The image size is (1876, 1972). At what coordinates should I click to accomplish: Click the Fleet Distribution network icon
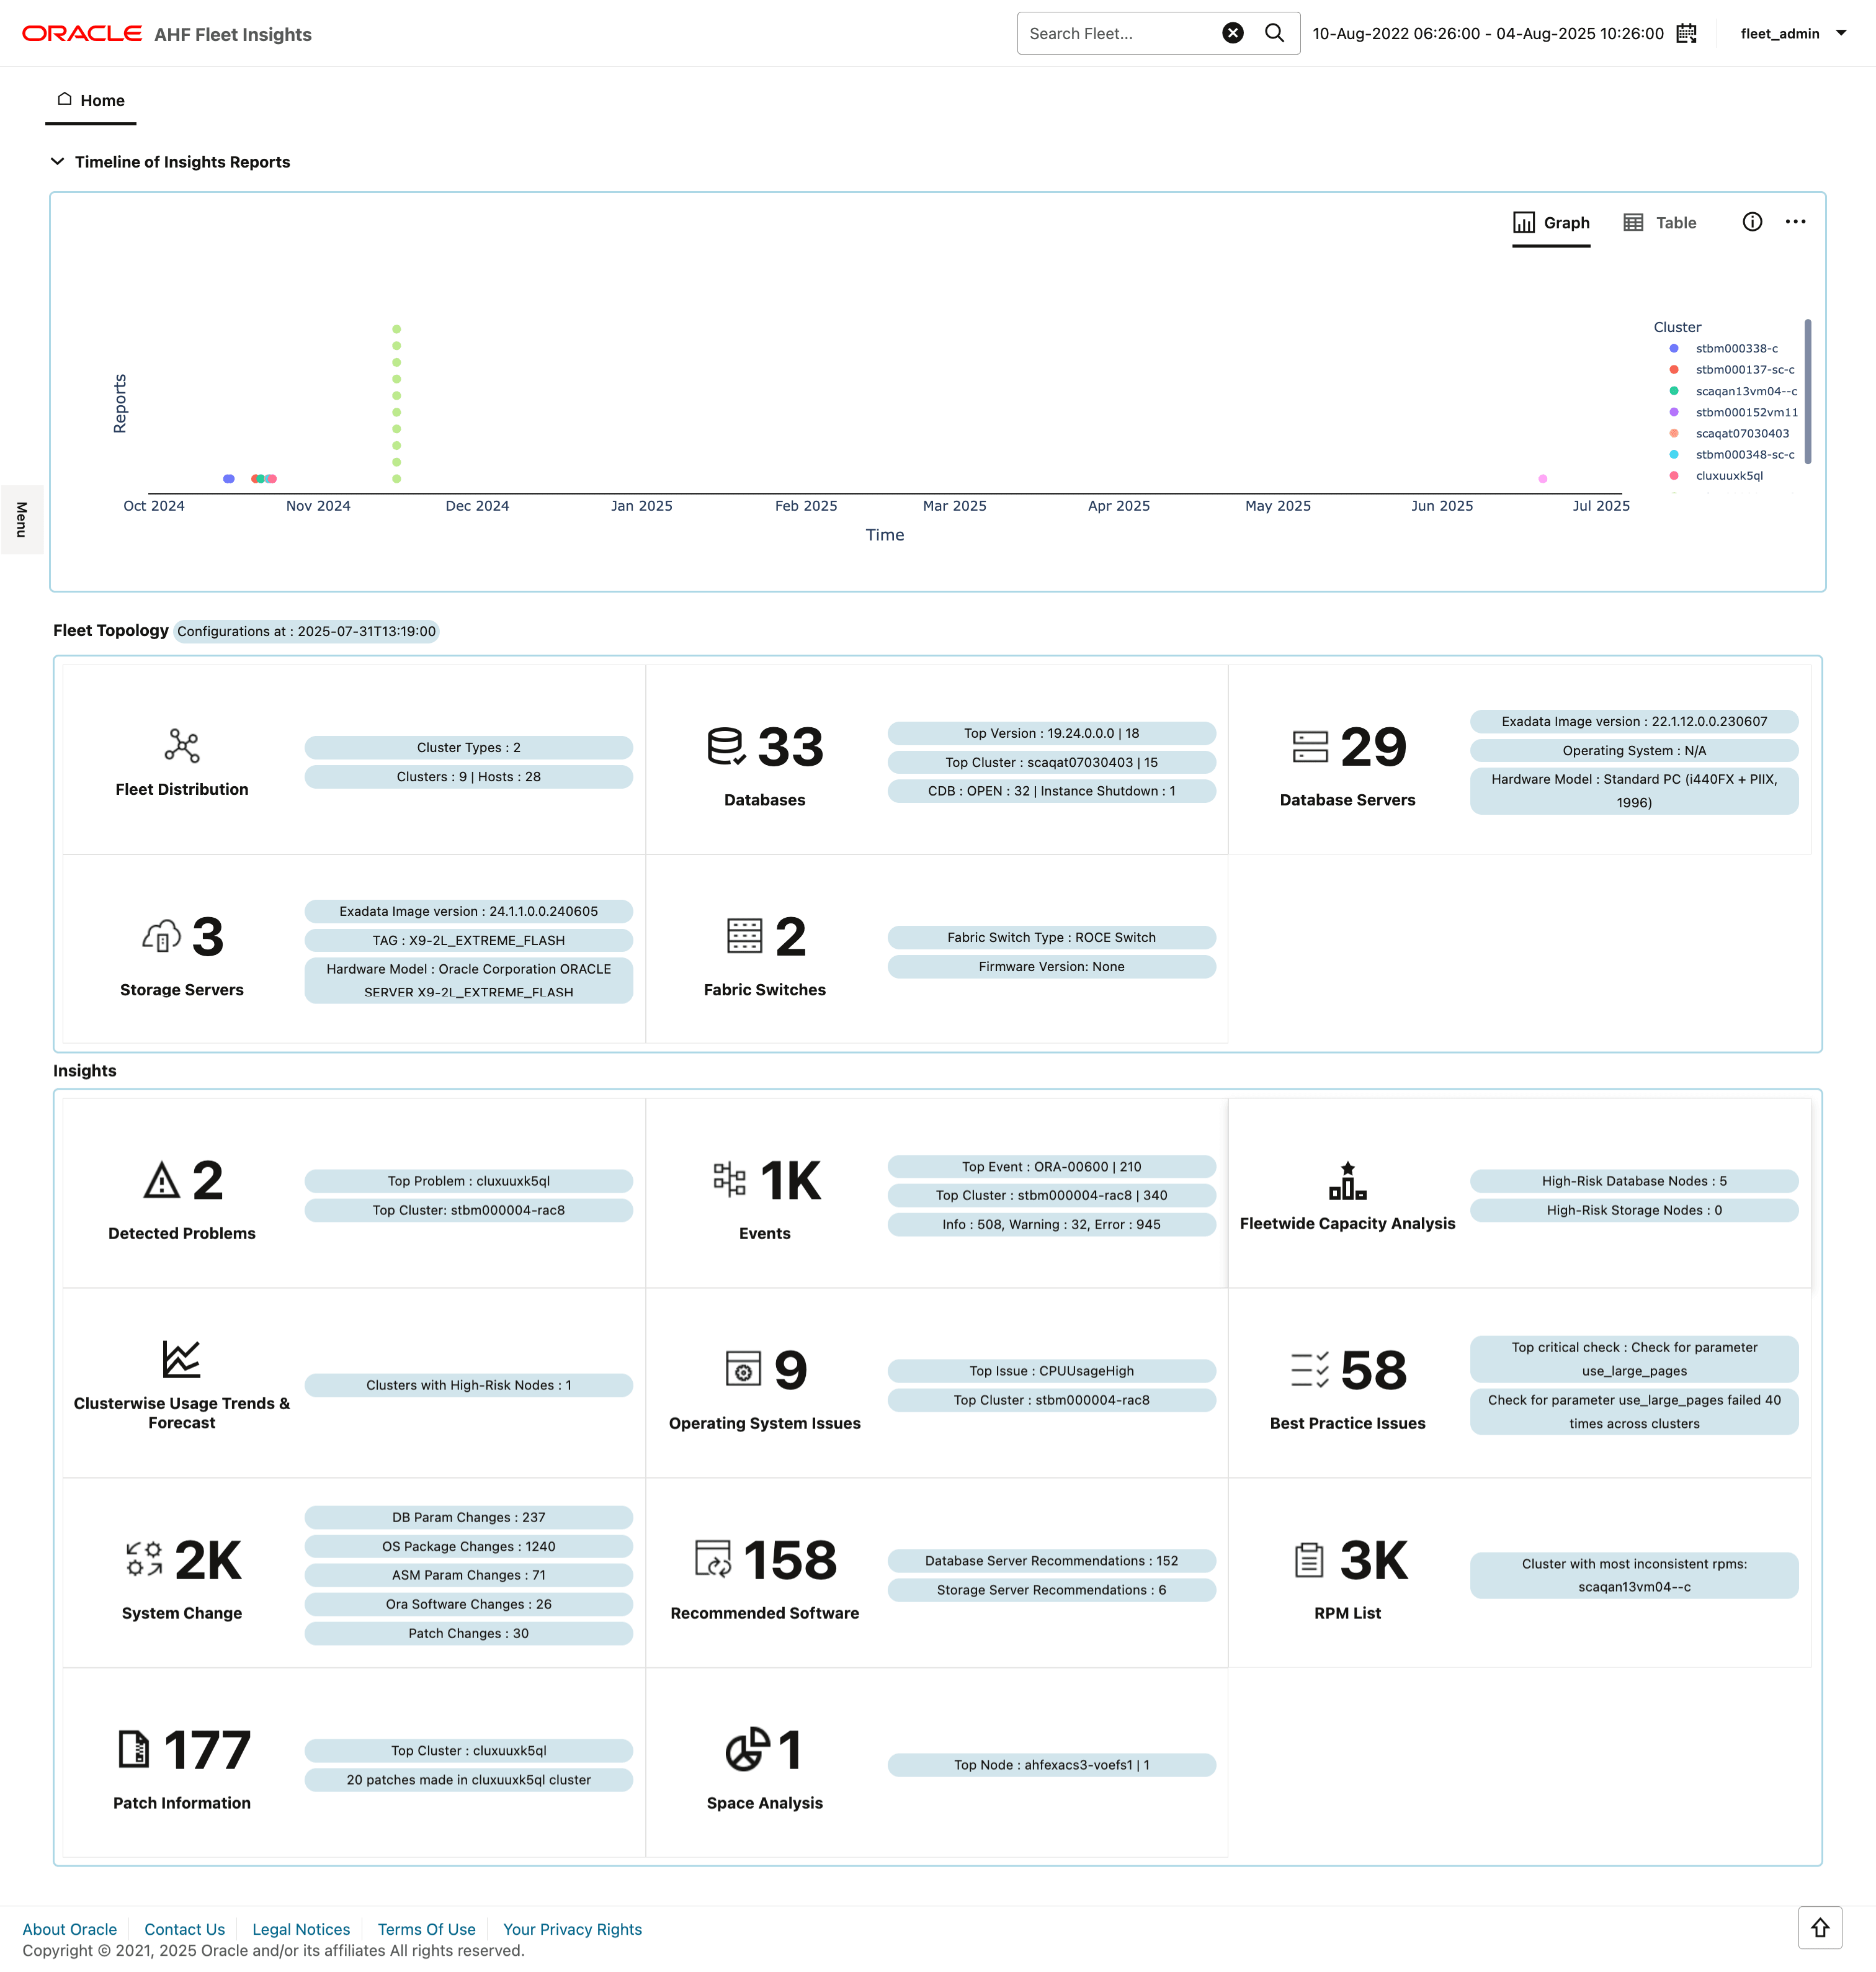point(182,746)
